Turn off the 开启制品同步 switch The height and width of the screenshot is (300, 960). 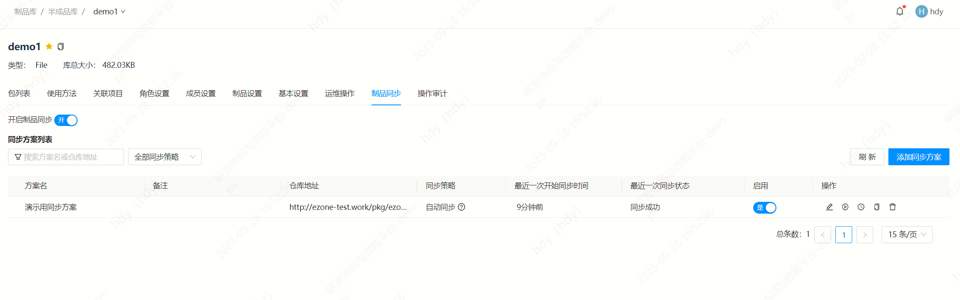click(66, 120)
